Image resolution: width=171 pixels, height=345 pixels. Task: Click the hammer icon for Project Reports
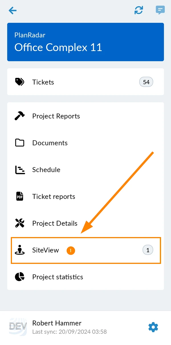click(x=20, y=116)
